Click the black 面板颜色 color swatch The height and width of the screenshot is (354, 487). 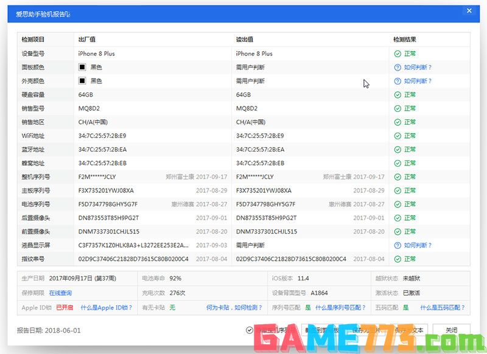(82, 67)
